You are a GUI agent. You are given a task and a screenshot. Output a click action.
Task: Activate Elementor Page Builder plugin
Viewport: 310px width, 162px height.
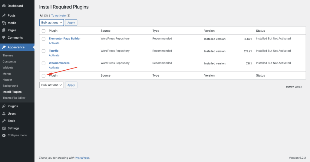coord(54,43)
